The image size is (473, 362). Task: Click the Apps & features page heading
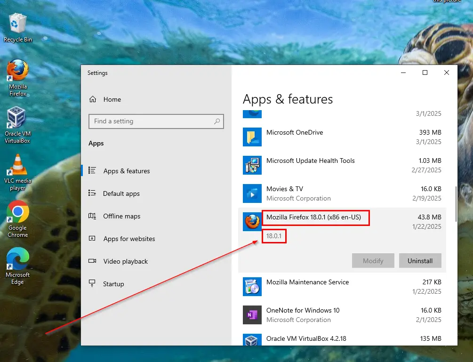[288, 99]
